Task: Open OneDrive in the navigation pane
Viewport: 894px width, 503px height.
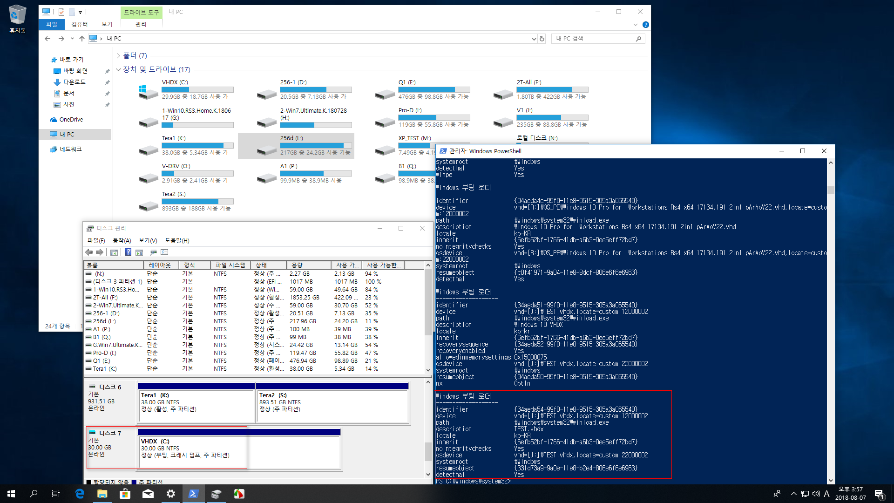Action: pos(71,120)
